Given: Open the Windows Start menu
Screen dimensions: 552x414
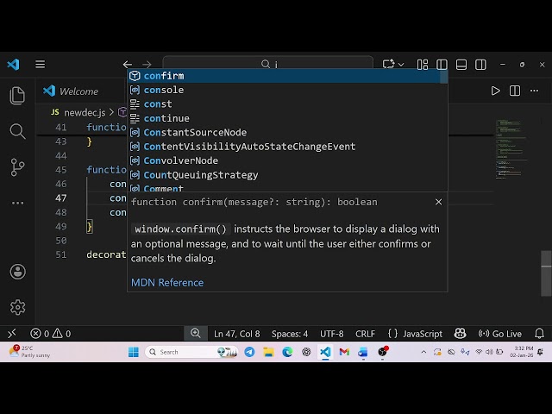Looking at the screenshot, I should (134, 352).
